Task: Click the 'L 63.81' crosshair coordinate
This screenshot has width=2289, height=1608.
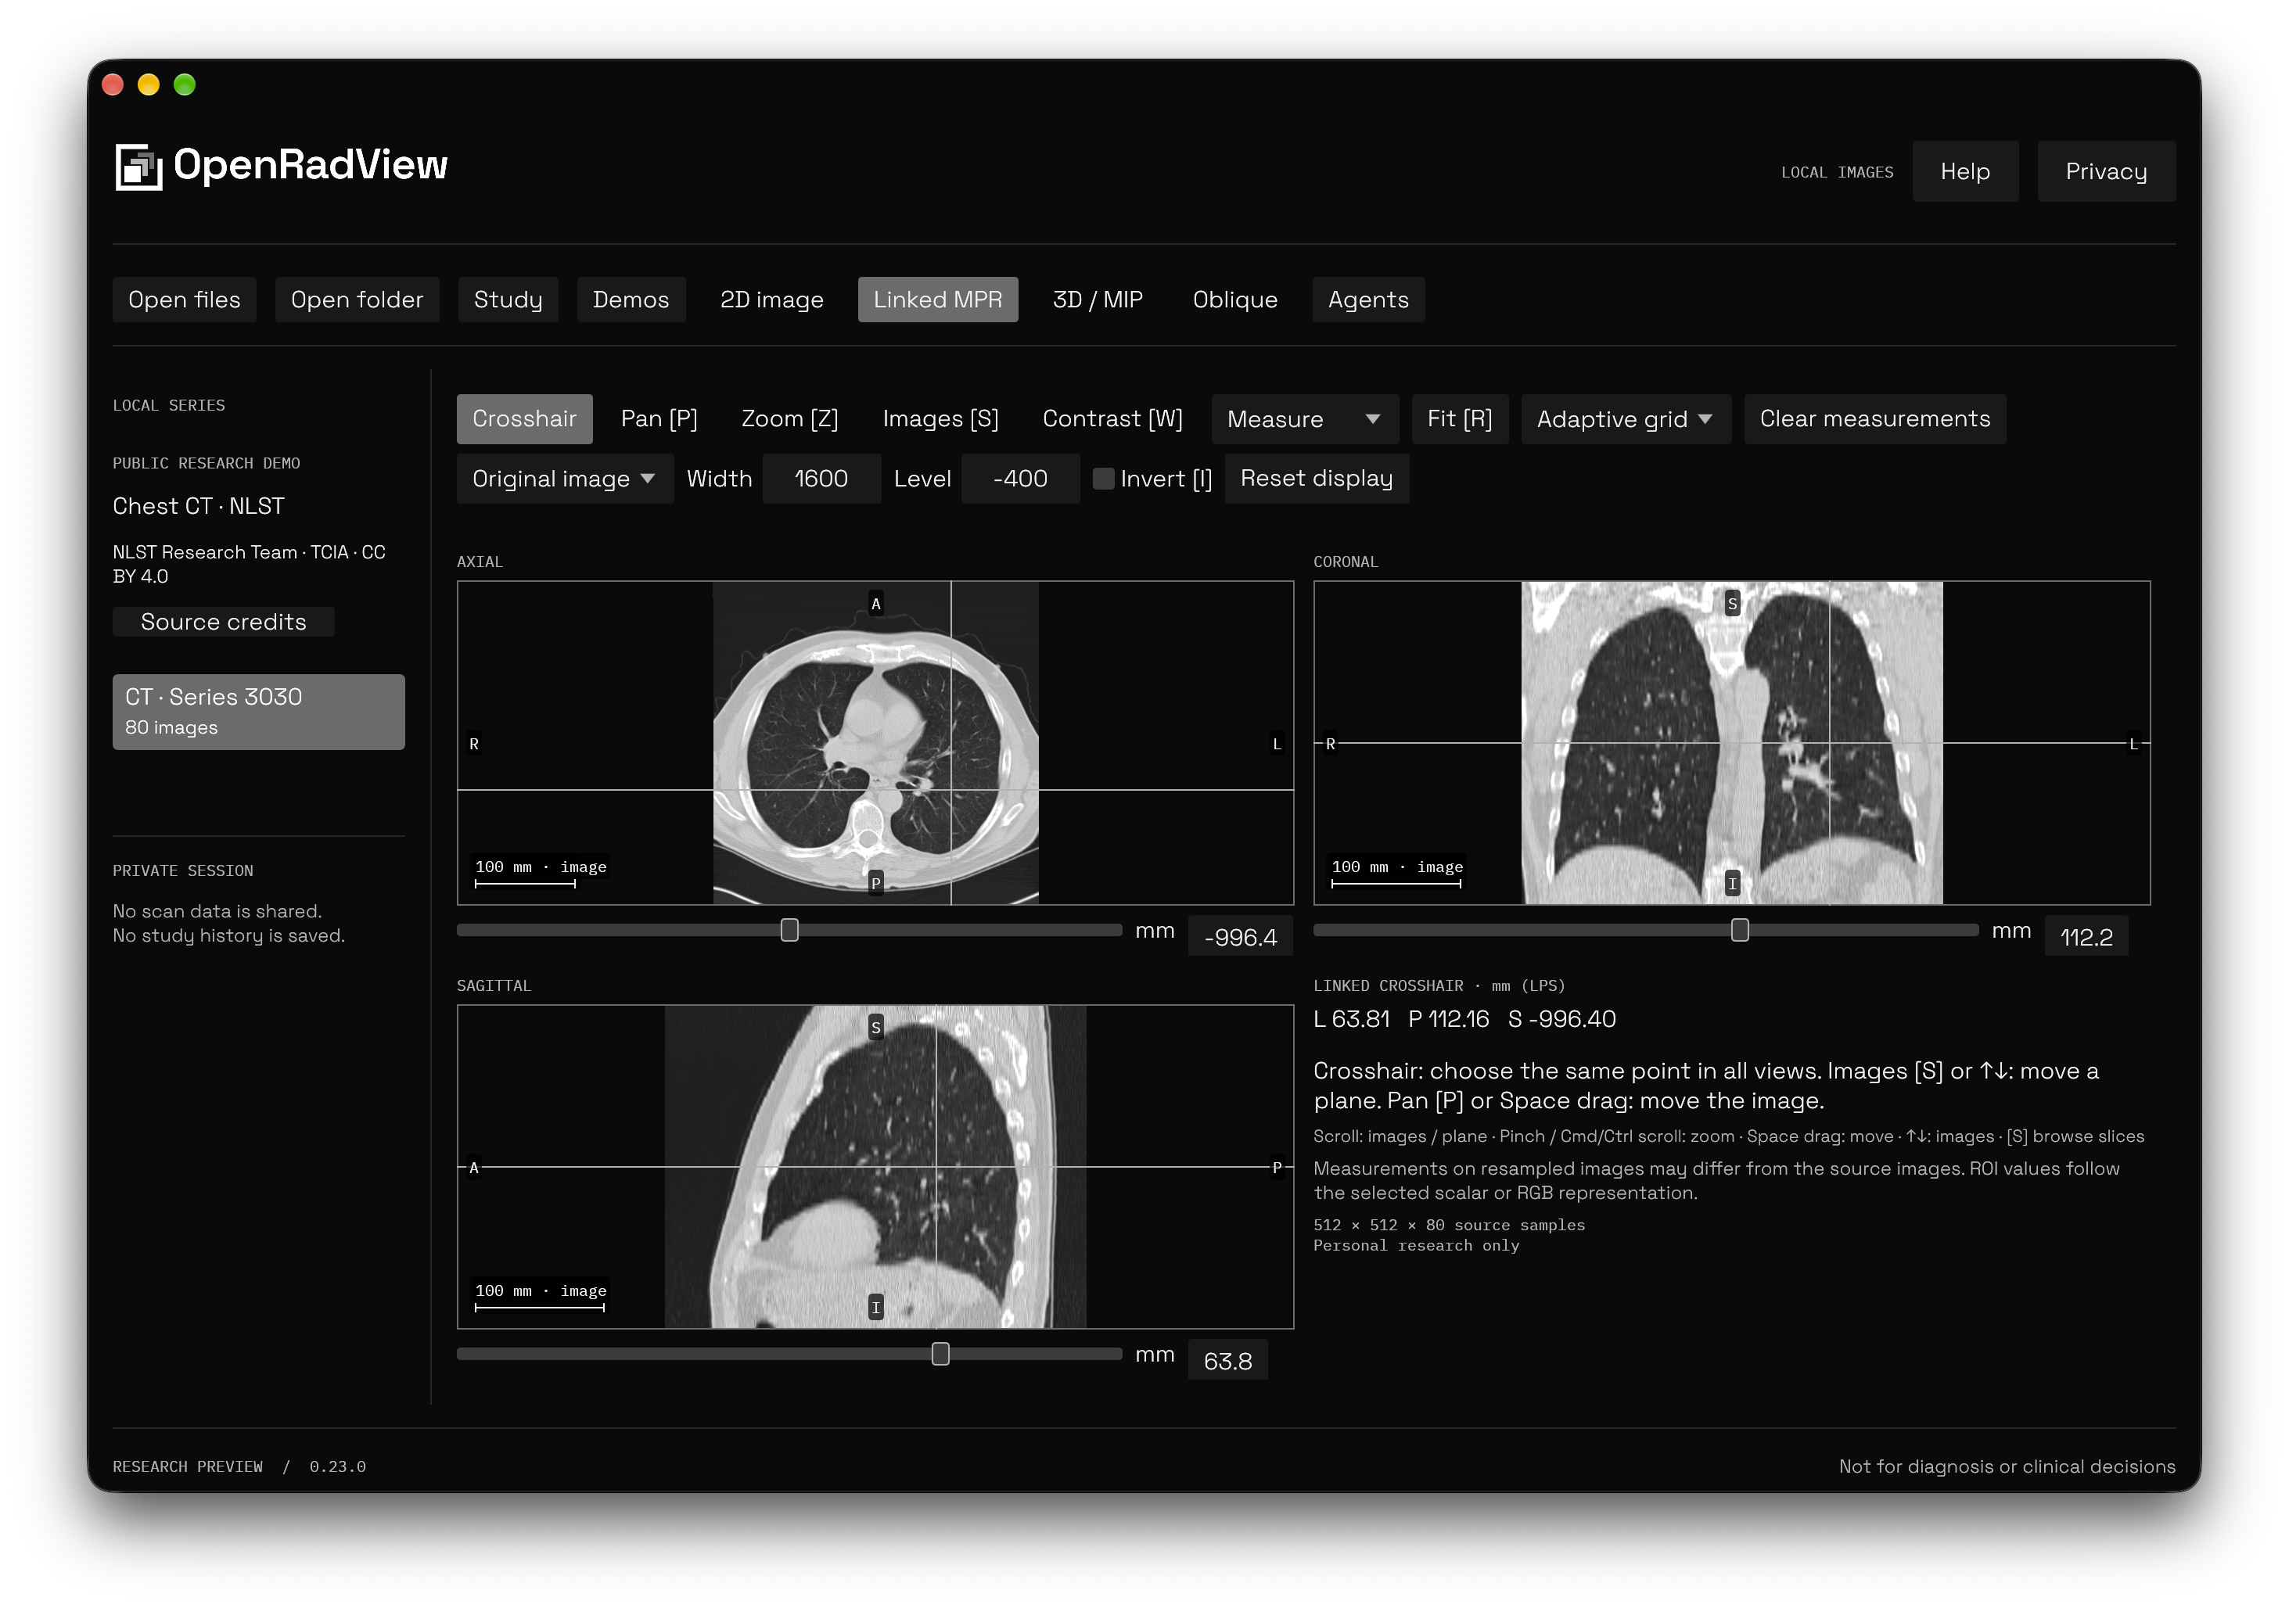Action: (x=1352, y=1019)
